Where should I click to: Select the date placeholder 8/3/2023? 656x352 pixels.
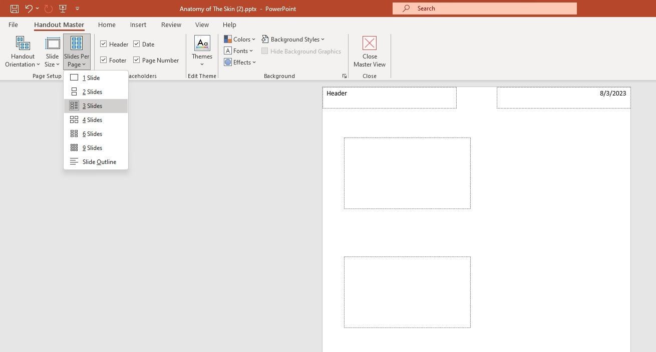coord(564,97)
